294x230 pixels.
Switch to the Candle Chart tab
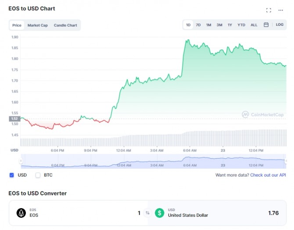(65, 25)
